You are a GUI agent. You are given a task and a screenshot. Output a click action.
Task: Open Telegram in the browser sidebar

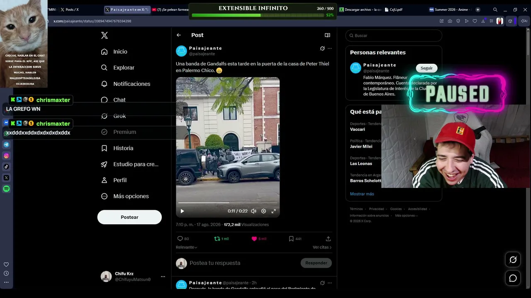(x=6, y=145)
